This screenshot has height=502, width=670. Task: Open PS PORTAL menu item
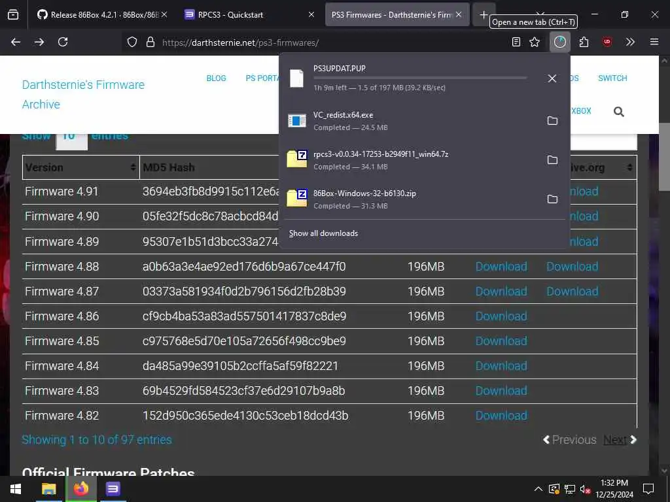tap(262, 78)
